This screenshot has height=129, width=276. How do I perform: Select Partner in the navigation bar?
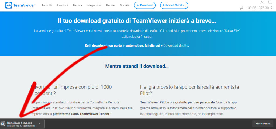[x=111, y=5]
